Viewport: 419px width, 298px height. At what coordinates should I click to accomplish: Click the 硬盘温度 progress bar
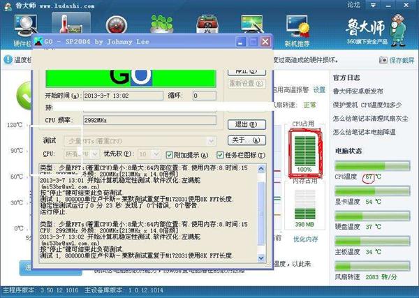point(372,216)
